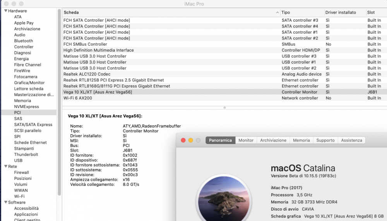Select Apple Pay in the sidebar
The height and width of the screenshot is (221, 387).
point(24,23)
